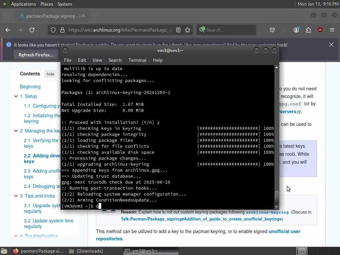The image size is (340, 255).
Task: Open Firefox from the bottom taskbar
Action: (39, 251)
